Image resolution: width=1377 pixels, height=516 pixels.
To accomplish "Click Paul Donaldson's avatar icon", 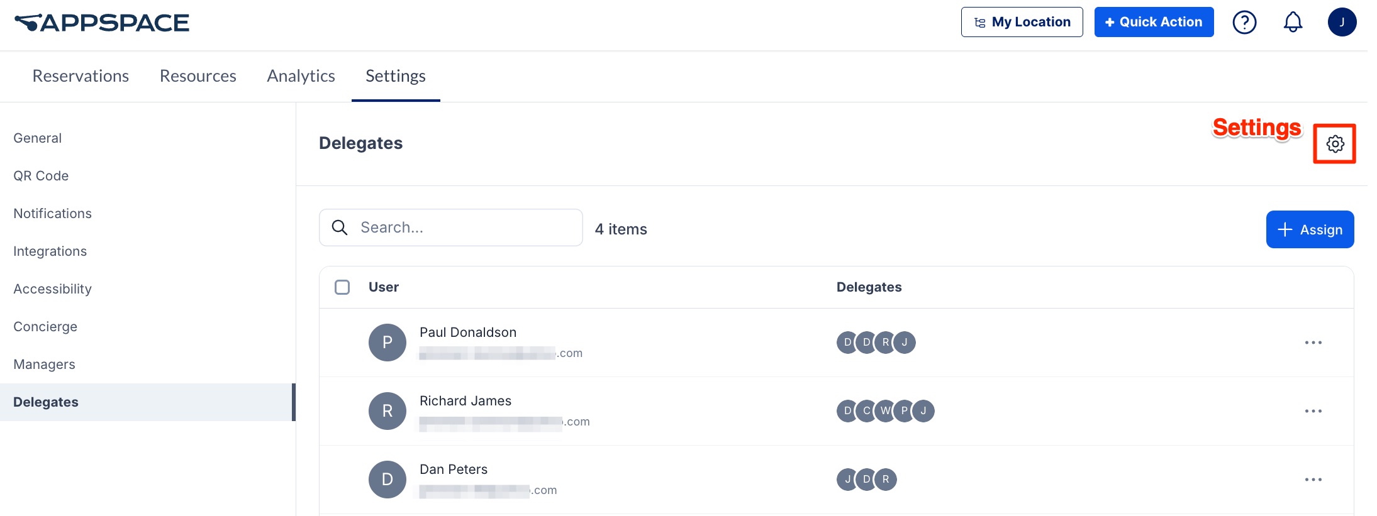I will click(387, 343).
